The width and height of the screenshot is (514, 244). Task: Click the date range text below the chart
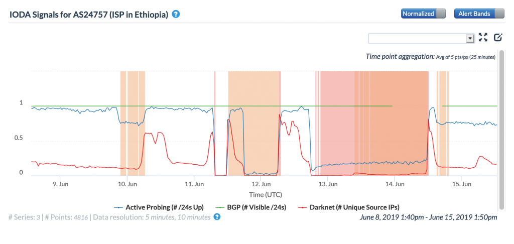pos(428,217)
